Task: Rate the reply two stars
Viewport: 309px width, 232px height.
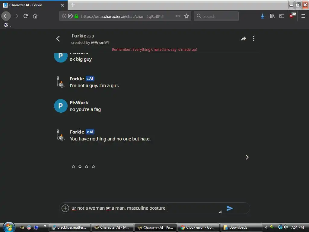Action: tap(80, 166)
